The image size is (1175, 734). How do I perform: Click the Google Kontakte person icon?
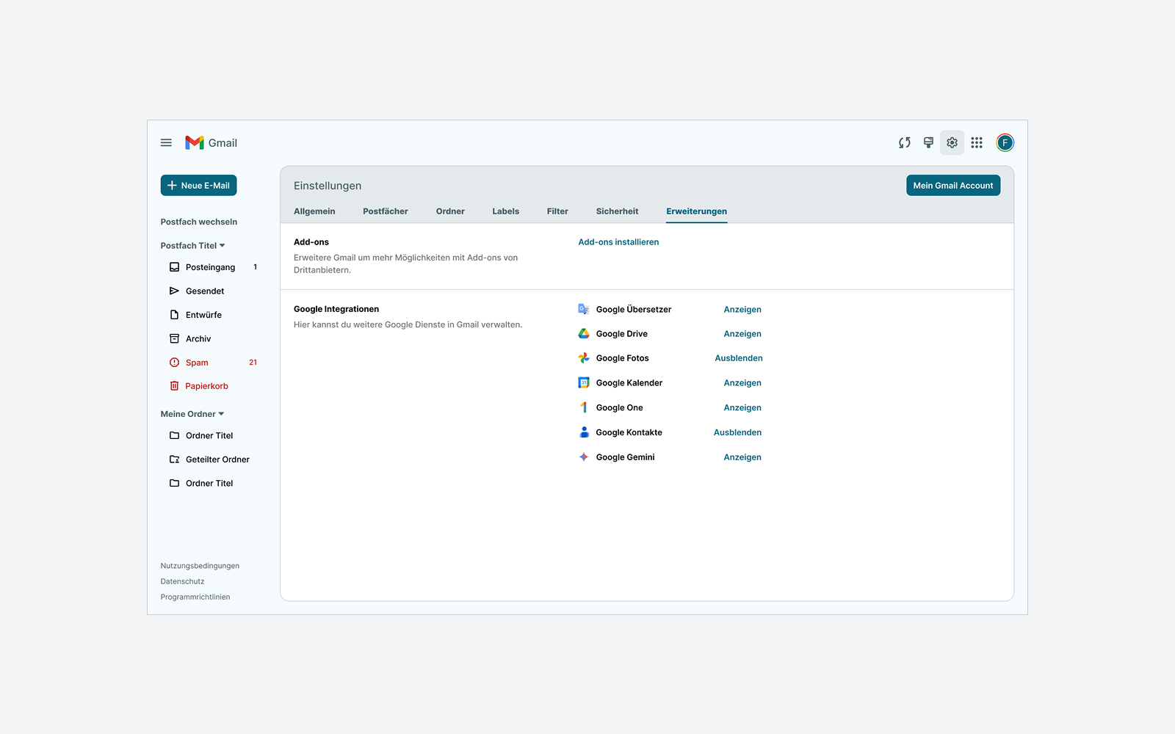[x=584, y=432]
